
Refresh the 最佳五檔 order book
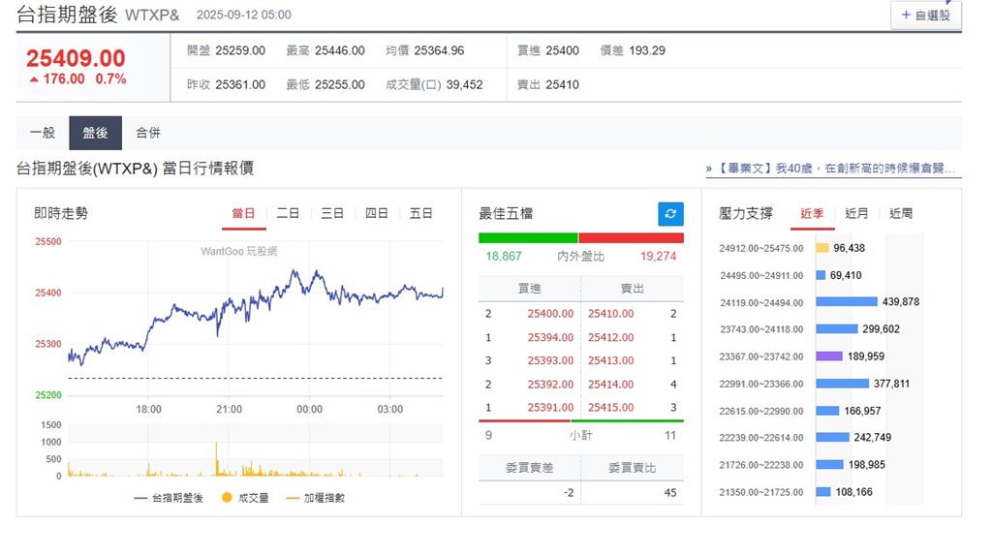[670, 214]
